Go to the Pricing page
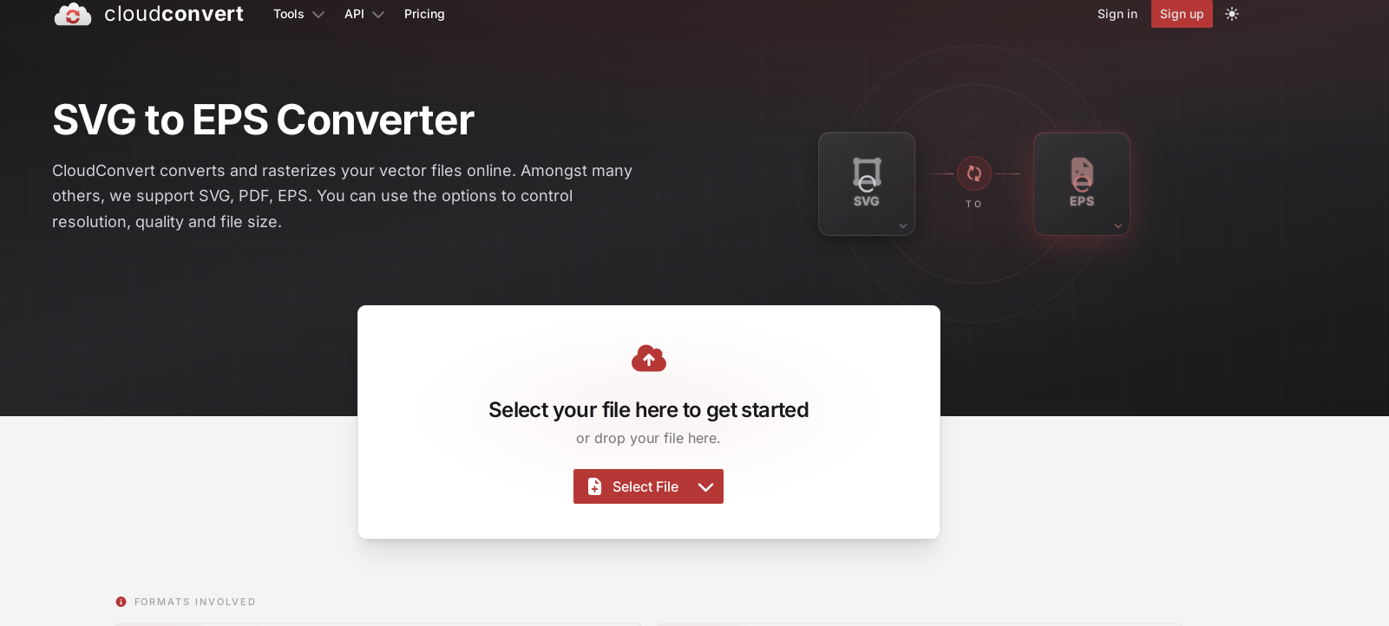This screenshot has width=1389, height=626. (x=424, y=14)
